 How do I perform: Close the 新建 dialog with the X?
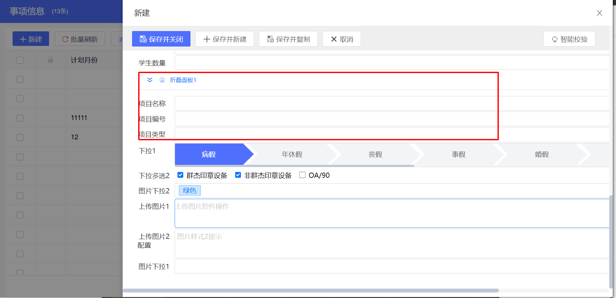tap(600, 13)
